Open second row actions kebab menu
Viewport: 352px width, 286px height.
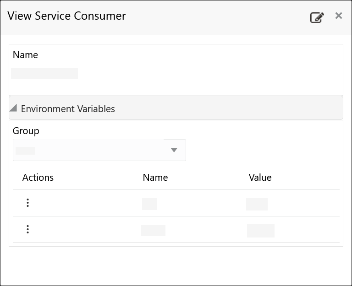coord(27,229)
